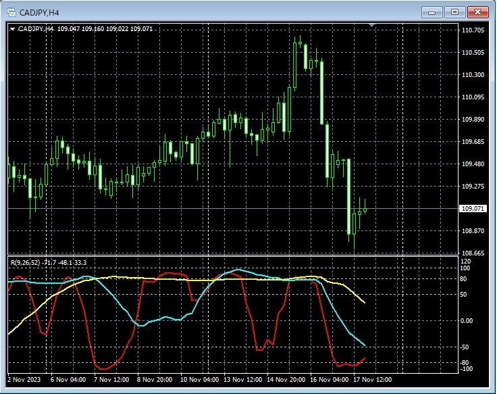Click the cyan indicator line at its right end
497x394 pixels.
pyautogui.click(x=365, y=345)
